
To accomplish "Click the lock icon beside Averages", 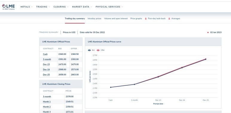I will click(x=169, y=19).
